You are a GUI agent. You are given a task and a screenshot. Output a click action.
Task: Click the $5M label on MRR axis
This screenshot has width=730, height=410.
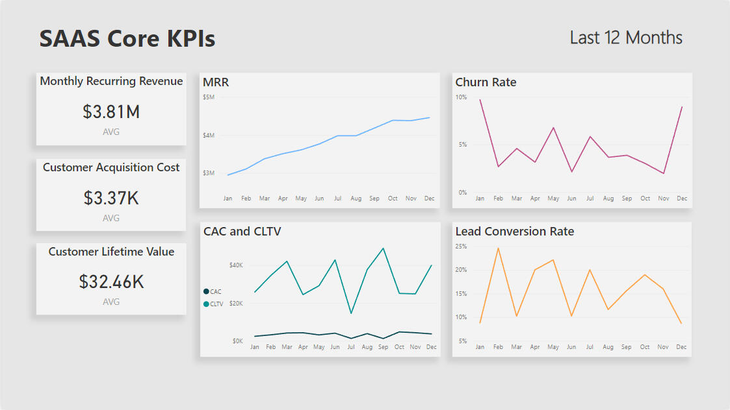click(209, 97)
